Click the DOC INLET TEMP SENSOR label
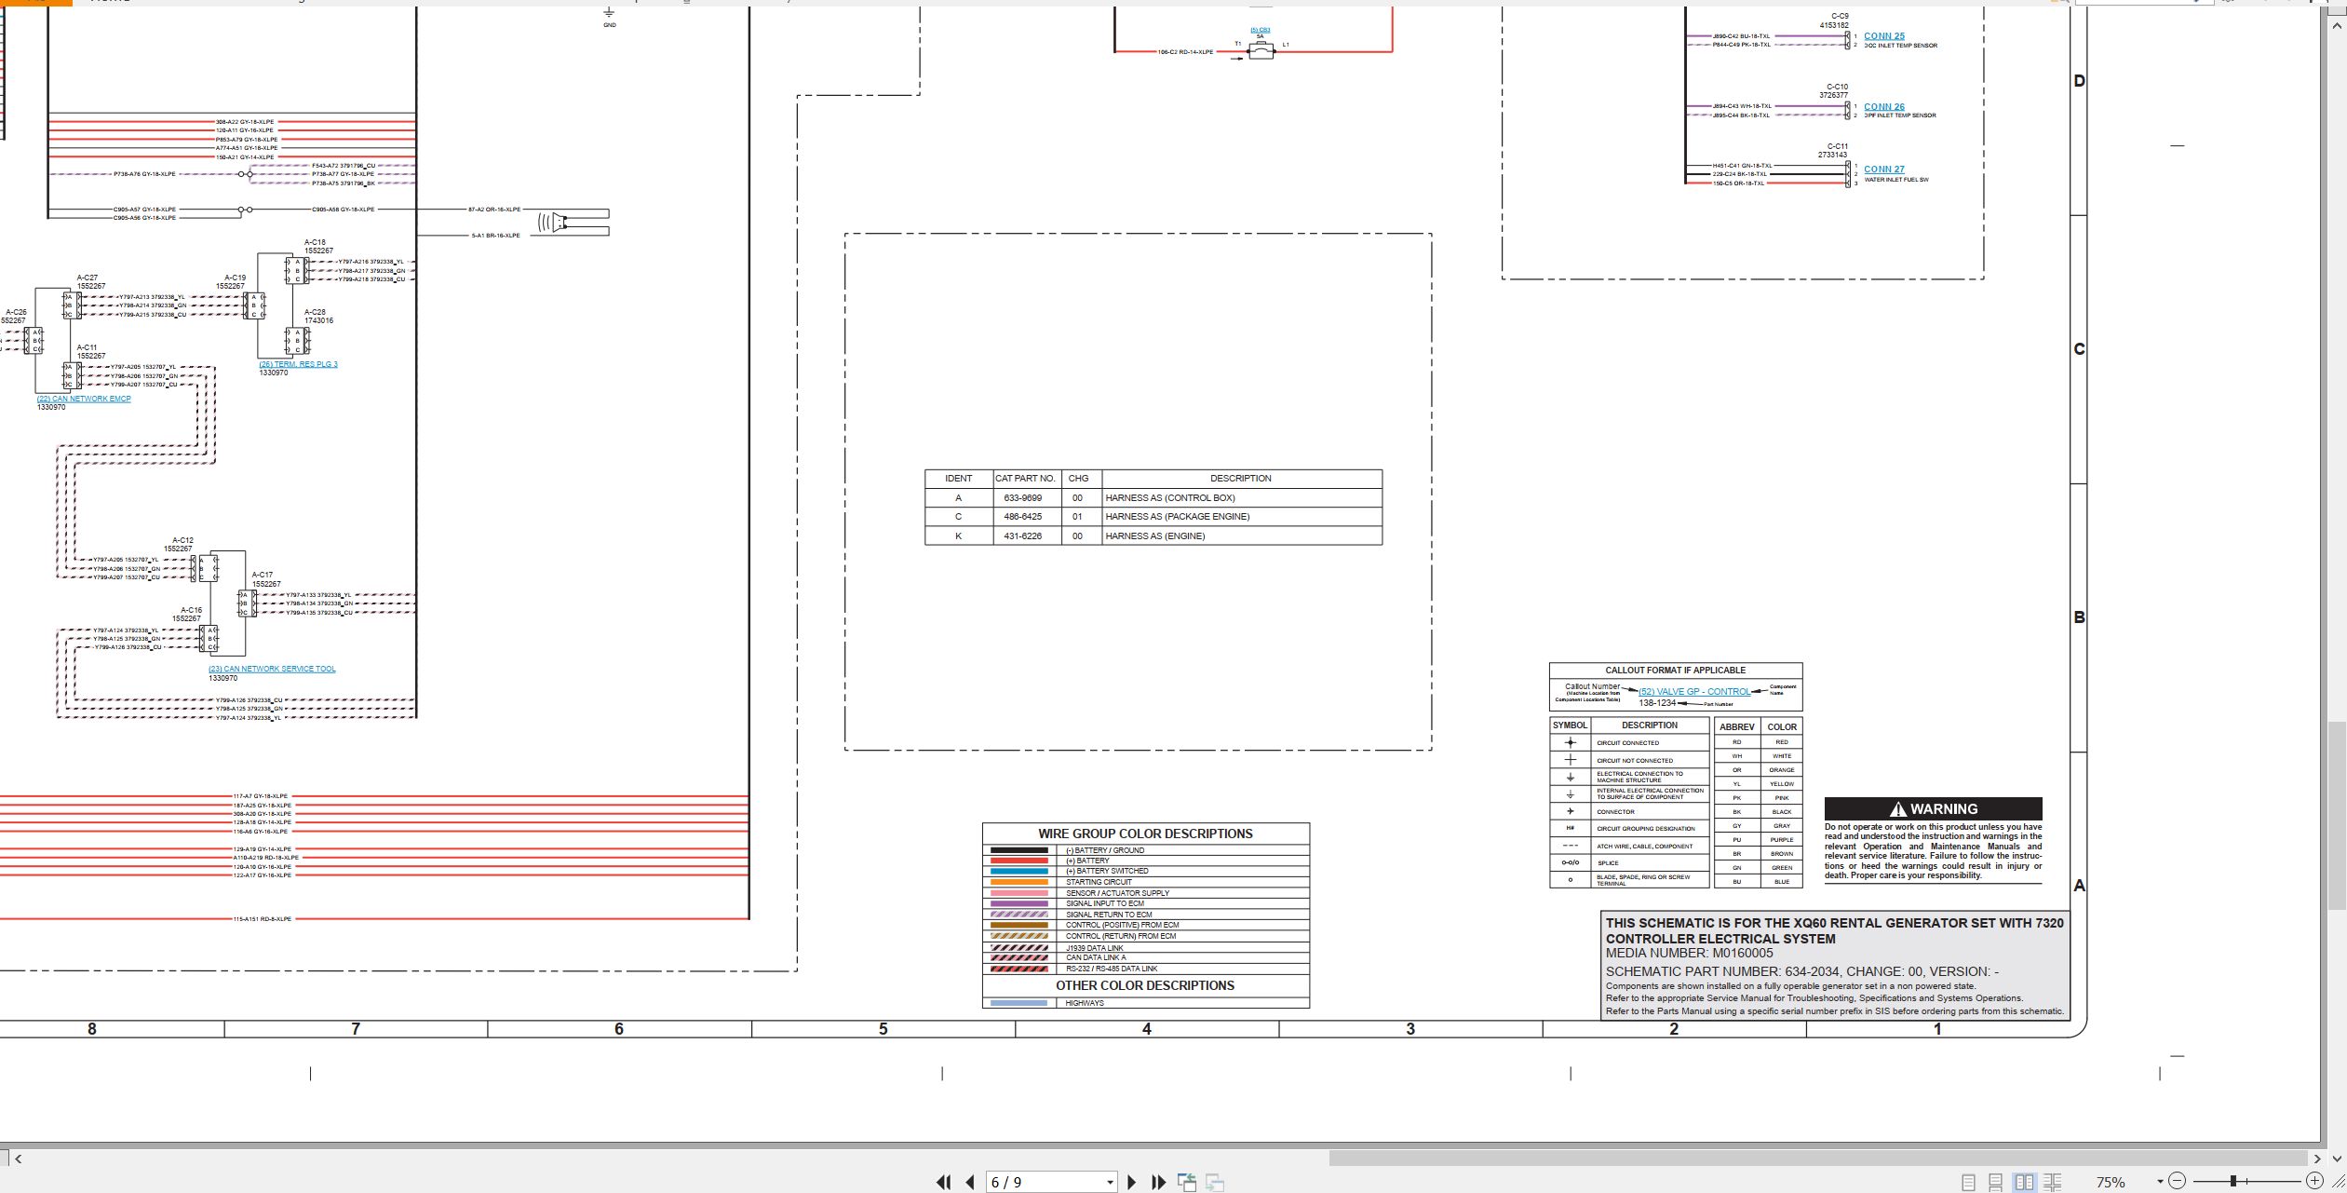 (1900, 46)
